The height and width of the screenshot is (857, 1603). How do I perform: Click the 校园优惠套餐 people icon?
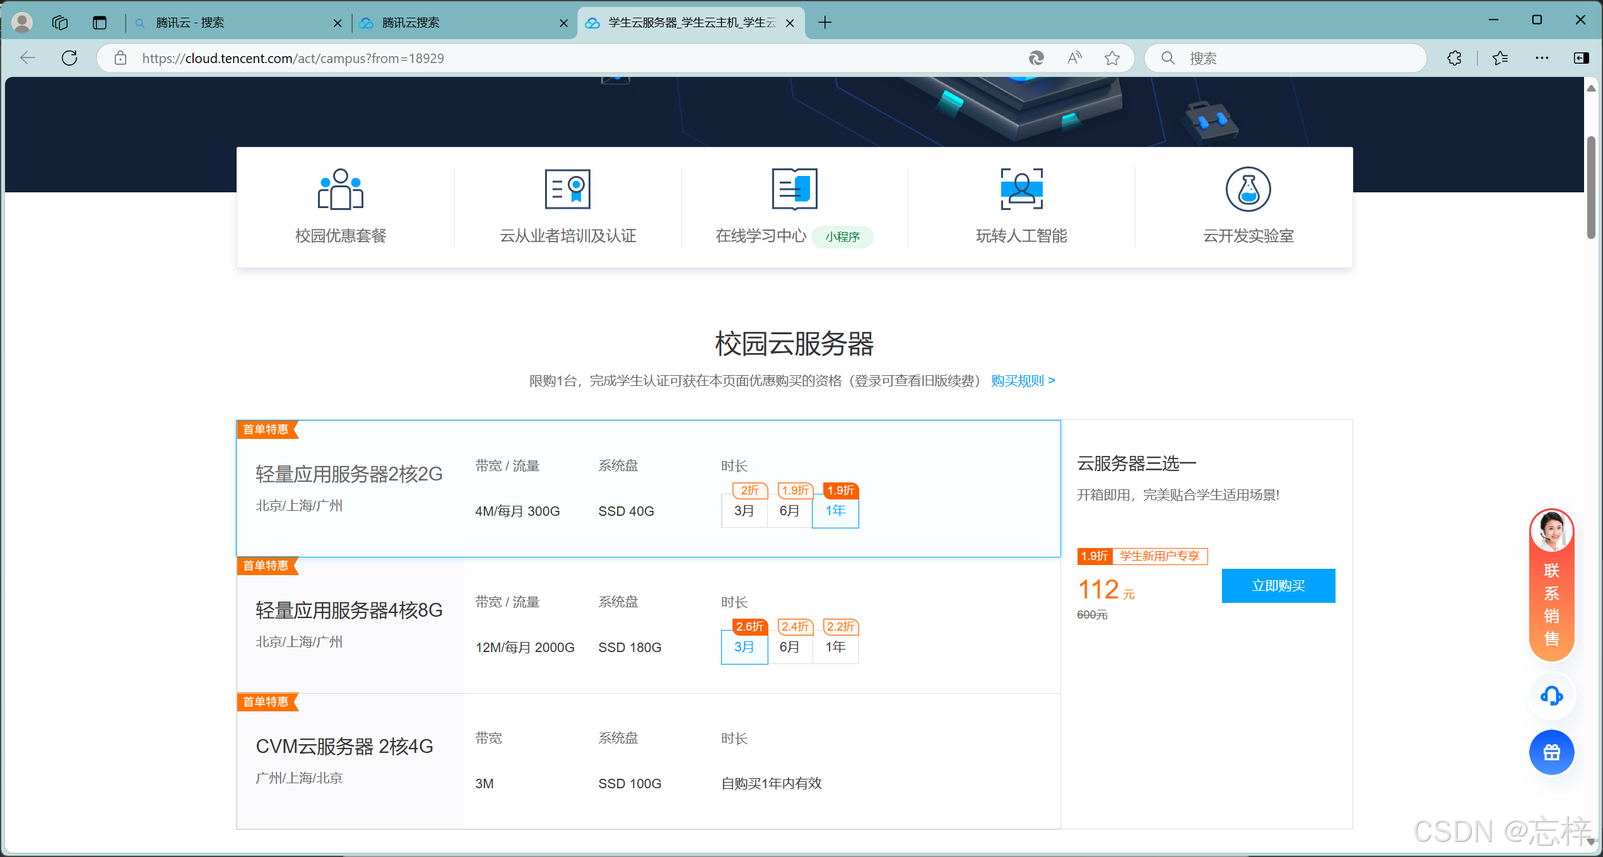coord(340,189)
